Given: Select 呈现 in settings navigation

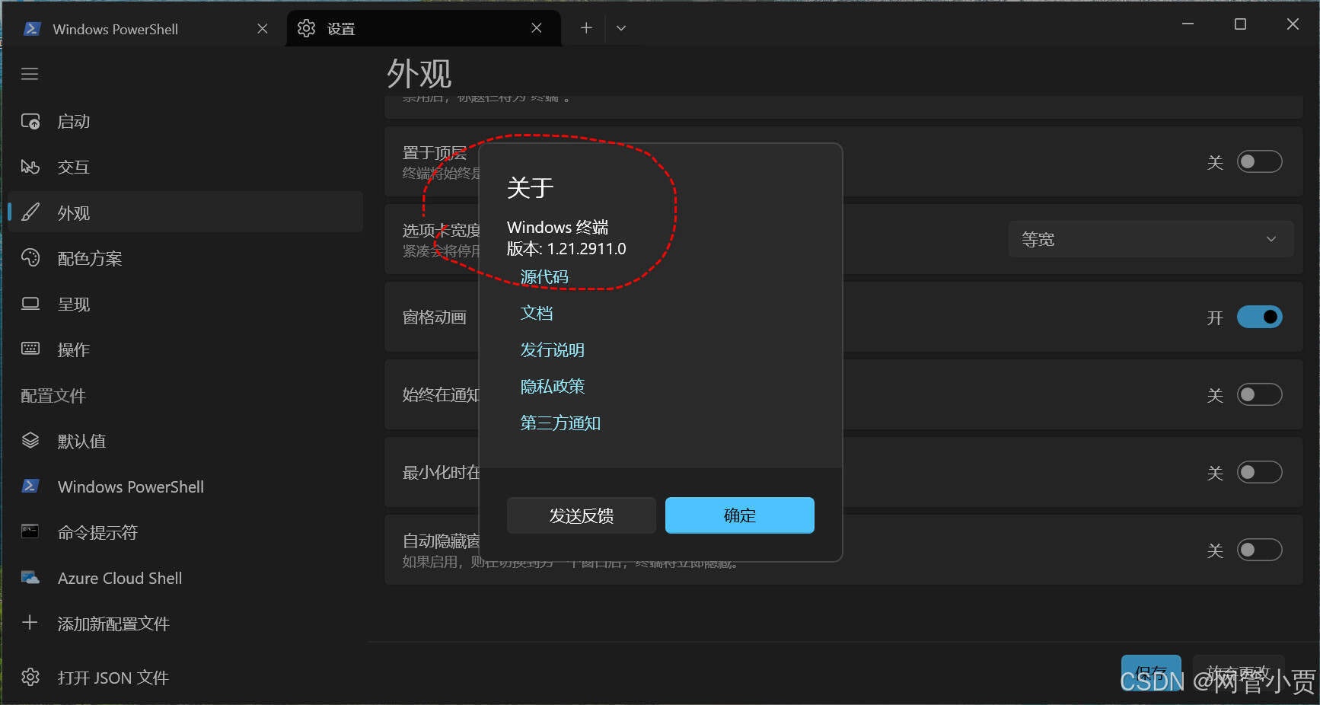Looking at the screenshot, I should [x=185, y=304].
